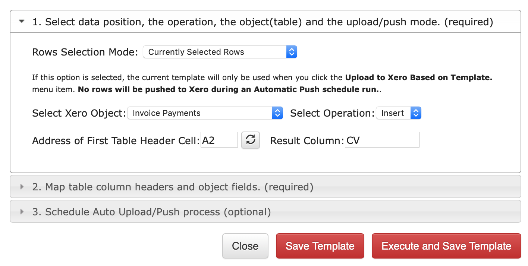
Task: Click Execute and Save Template
Action: (x=446, y=246)
